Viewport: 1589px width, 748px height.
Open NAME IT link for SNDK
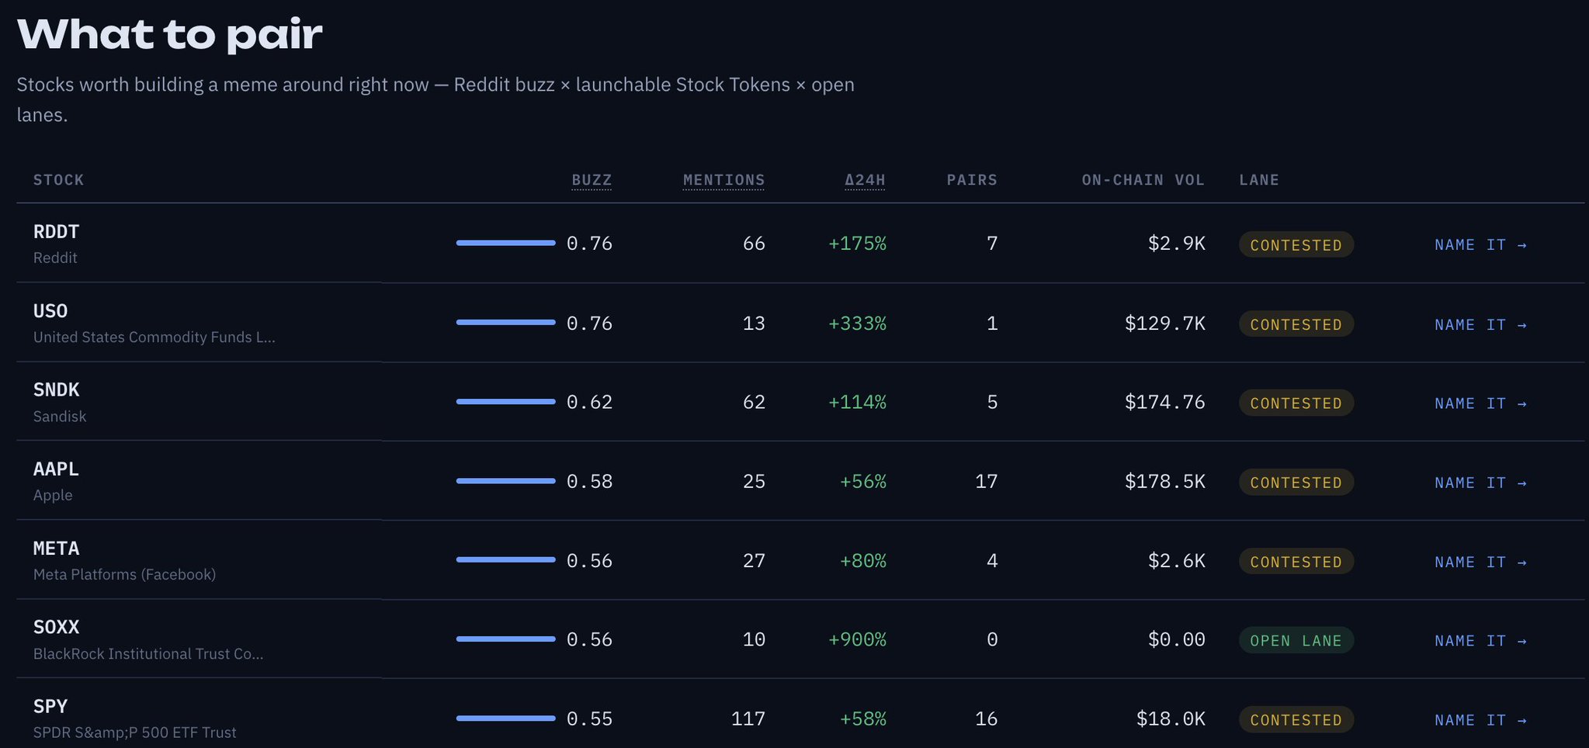click(1480, 403)
